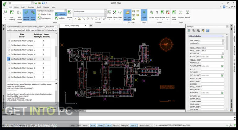This screenshot has height=130, width=238.
Task: Select row 14 Esri Redlands Main Campus M
Action: click(29, 59)
